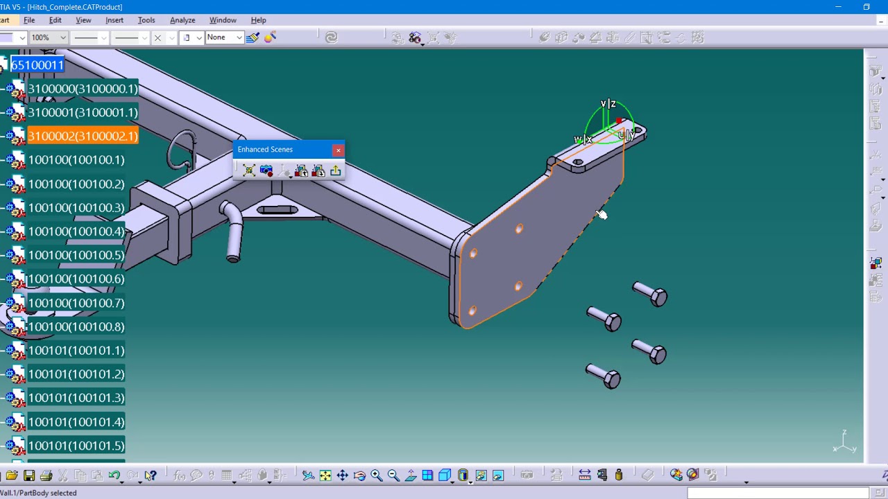
Task: Select highlighted 3100002(3100002.1) tree node
Action: (83, 136)
